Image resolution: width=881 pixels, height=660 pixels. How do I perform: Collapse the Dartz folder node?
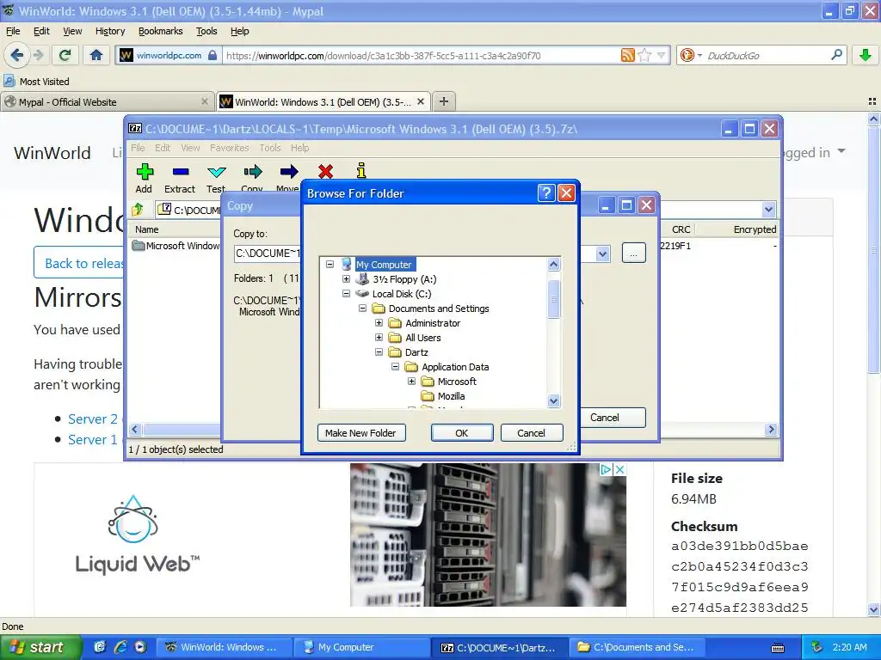point(379,351)
